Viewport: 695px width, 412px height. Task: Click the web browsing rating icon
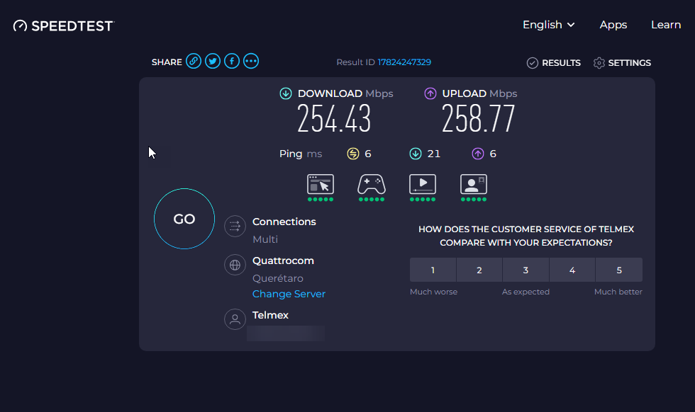coord(321,185)
